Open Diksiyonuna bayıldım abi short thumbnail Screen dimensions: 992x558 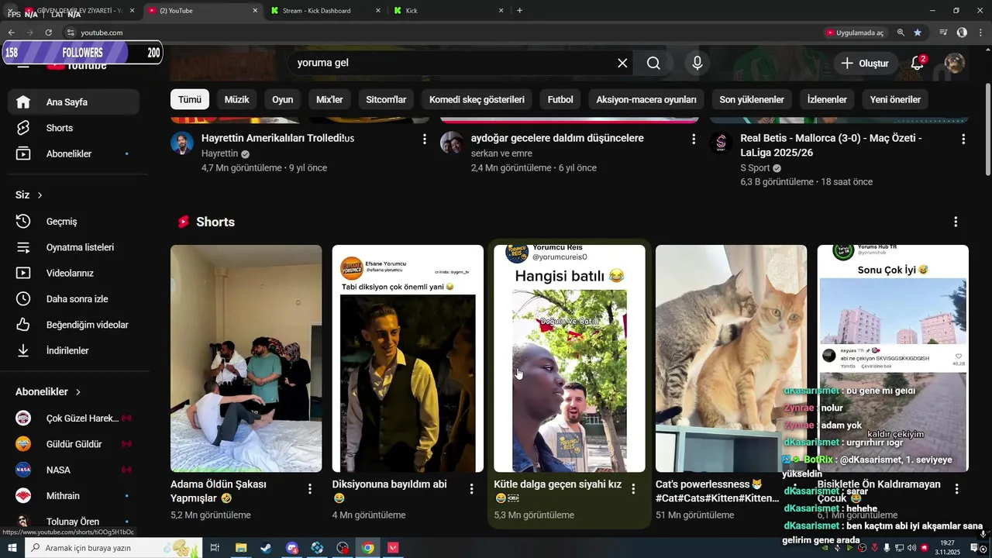(408, 358)
